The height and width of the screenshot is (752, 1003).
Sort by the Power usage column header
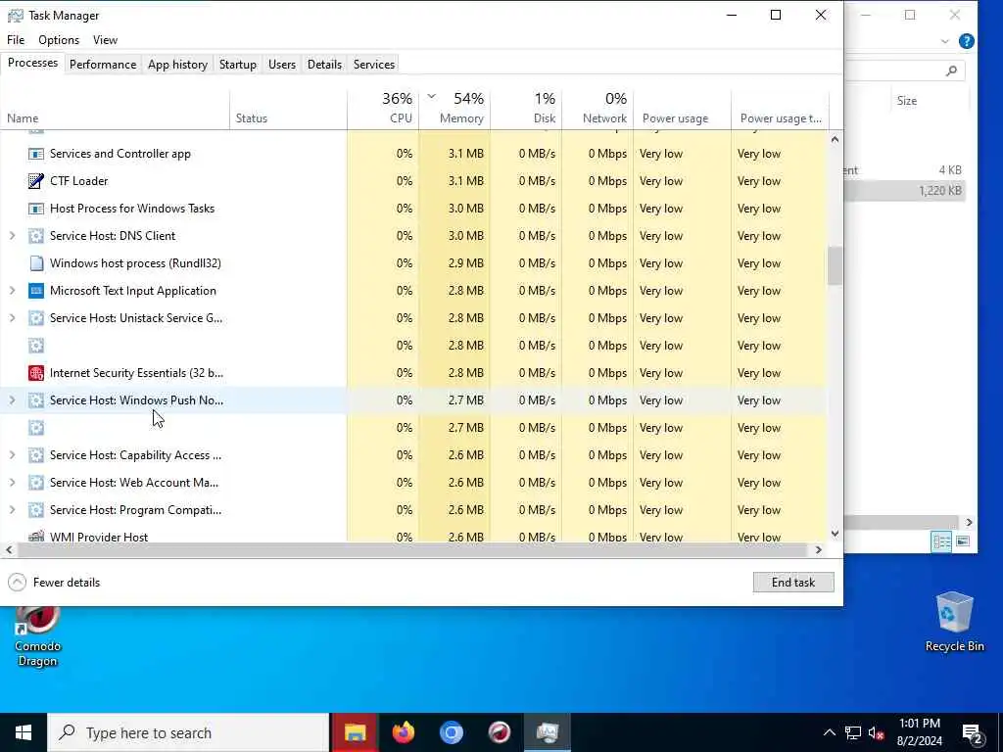tap(683, 109)
